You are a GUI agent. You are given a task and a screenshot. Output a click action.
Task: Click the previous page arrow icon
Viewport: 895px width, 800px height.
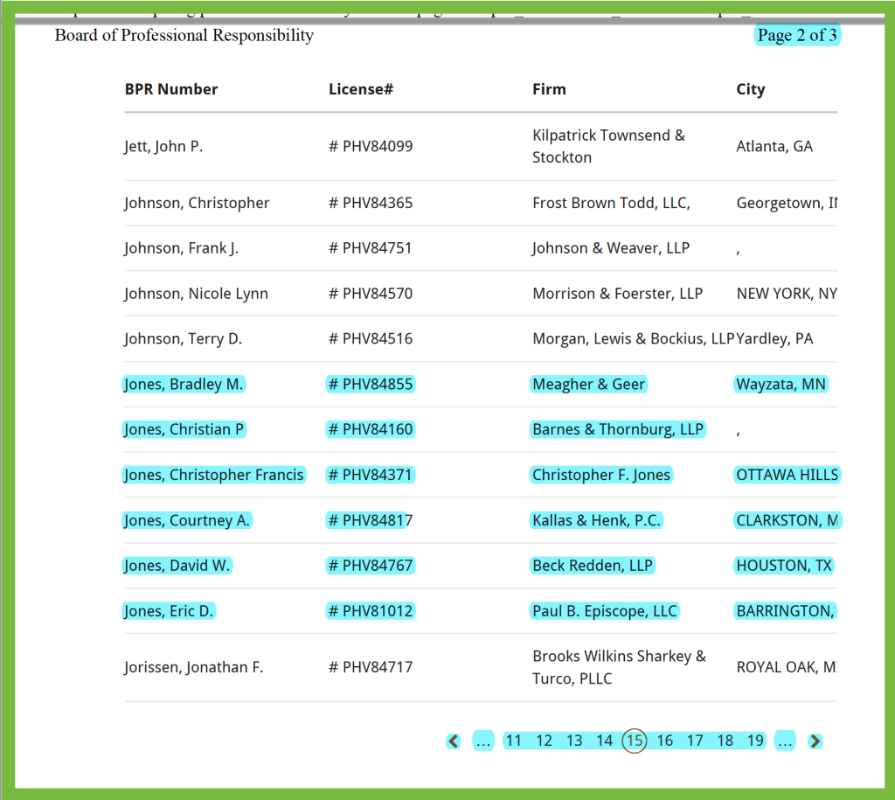tap(453, 741)
